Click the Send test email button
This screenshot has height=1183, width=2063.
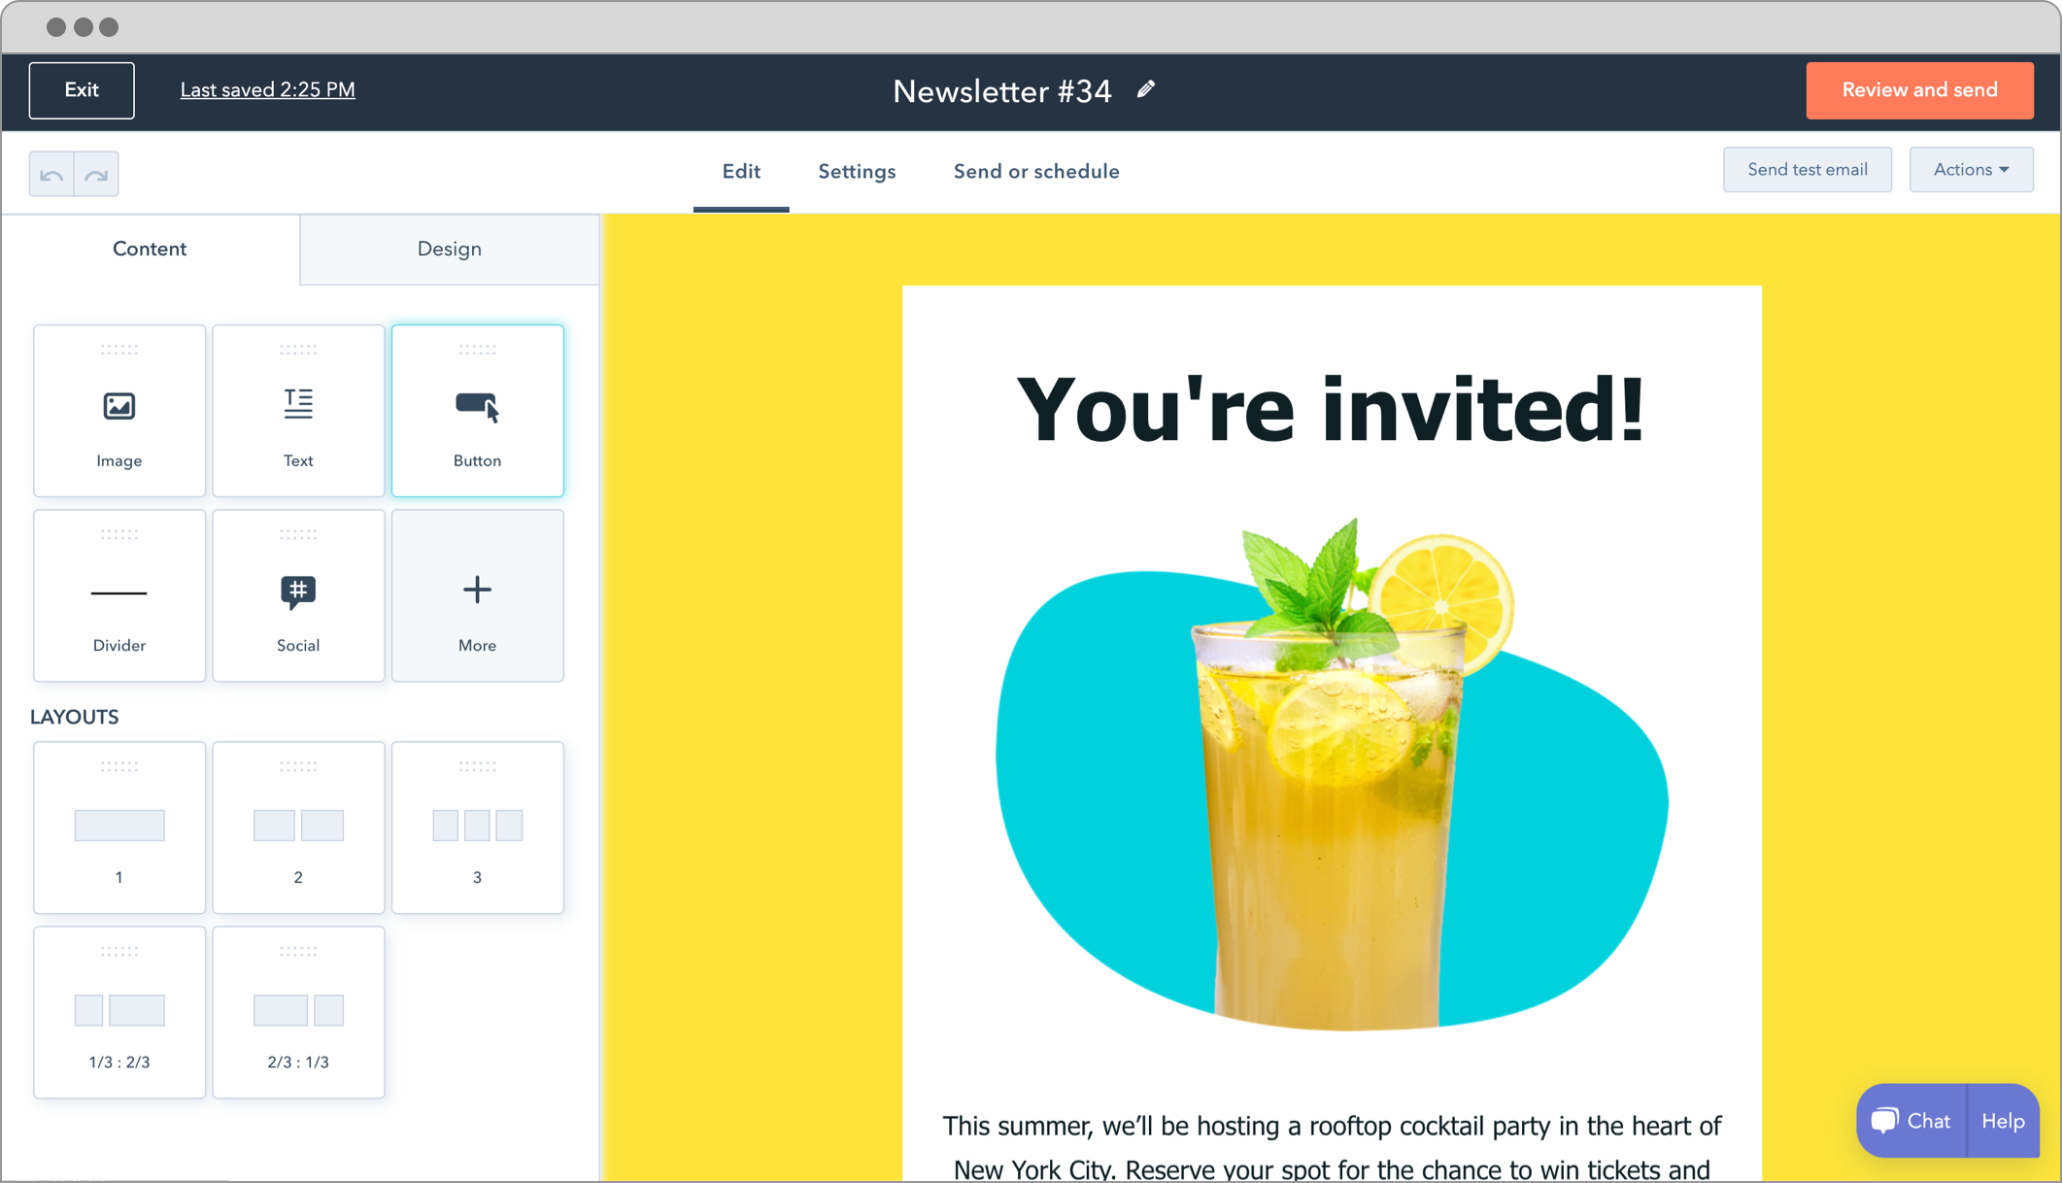pos(1808,170)
